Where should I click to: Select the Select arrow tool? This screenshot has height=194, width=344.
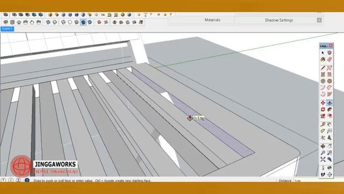[322, 53]
